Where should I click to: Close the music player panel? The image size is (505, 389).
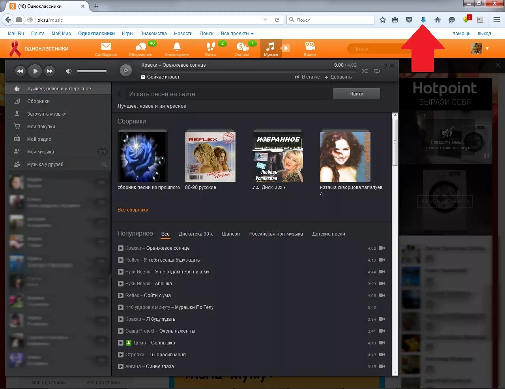click(392, 65)
